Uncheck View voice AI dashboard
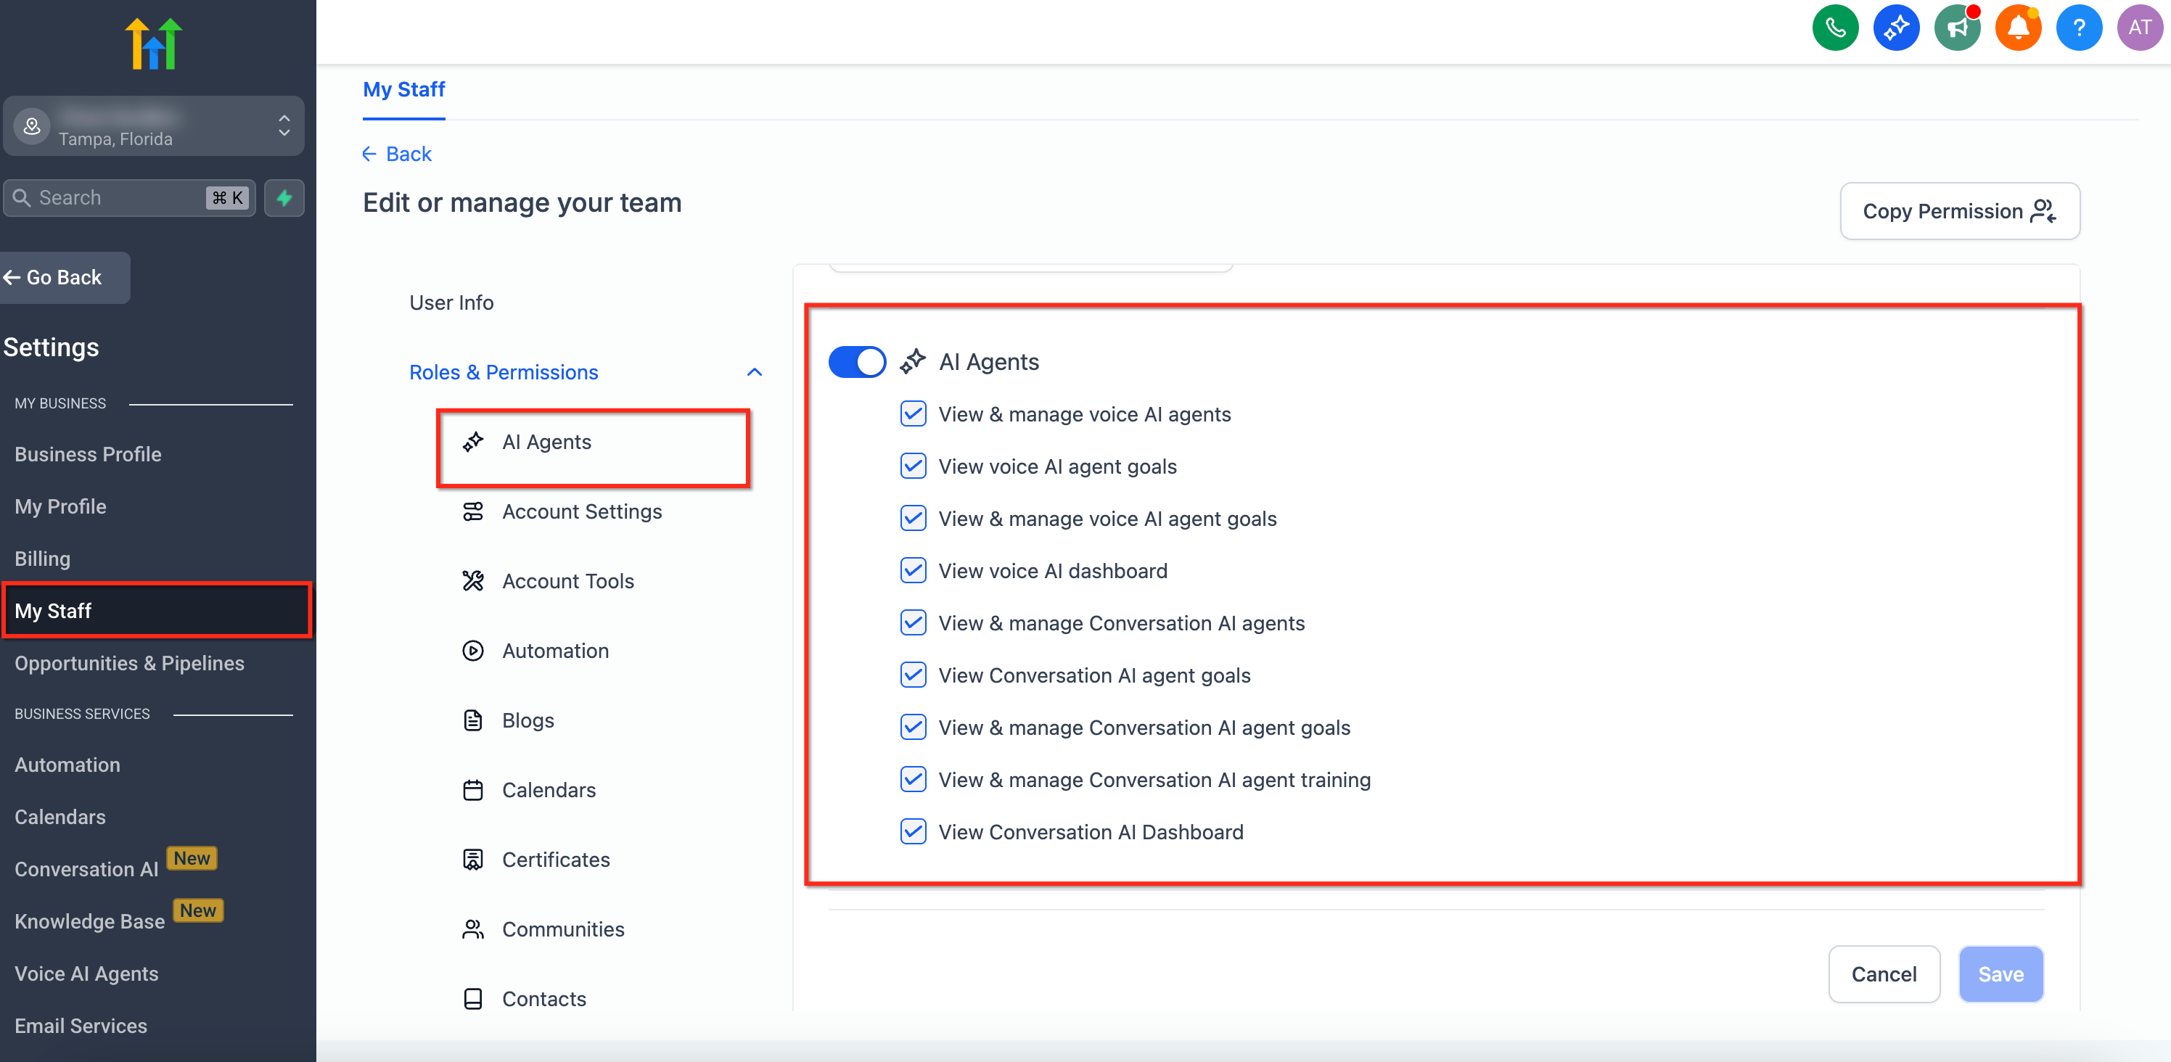This screenshot has height=1062, width=2171. (913, 571)
